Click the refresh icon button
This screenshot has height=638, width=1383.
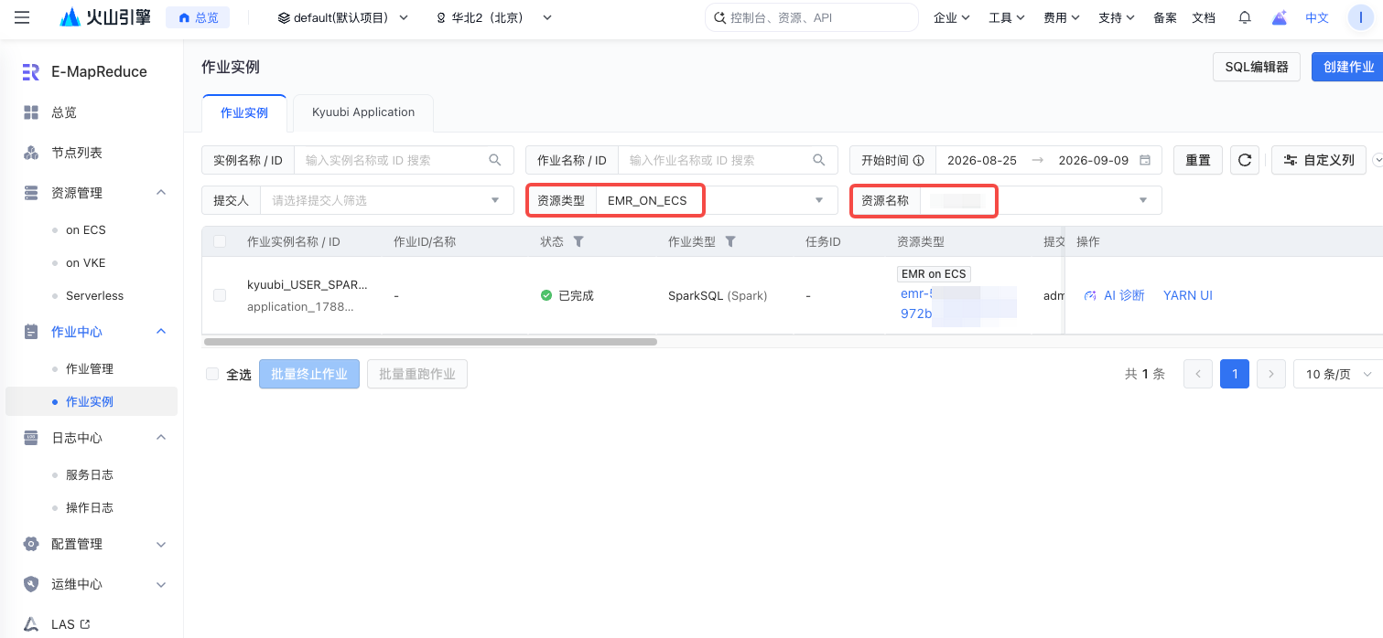tap(1245, 160)
